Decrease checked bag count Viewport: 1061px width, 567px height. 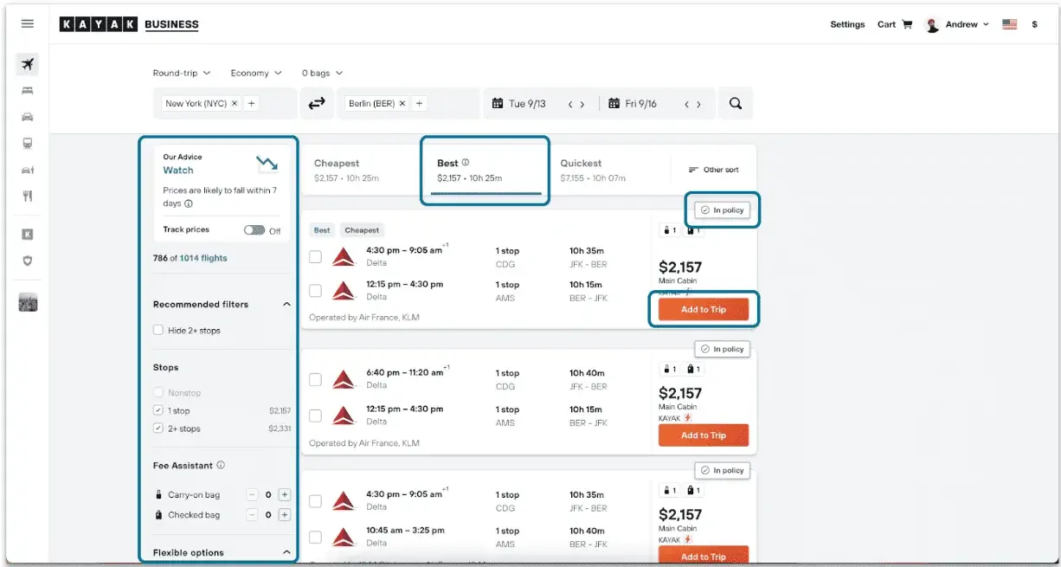point(252,515)
